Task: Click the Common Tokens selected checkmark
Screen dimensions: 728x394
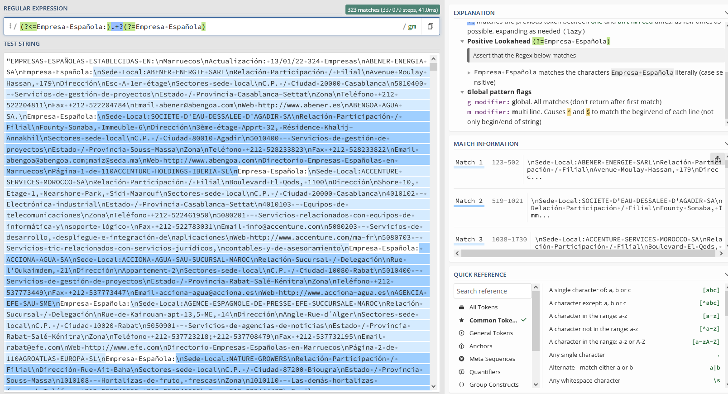Action: click(x=524, y=320)
